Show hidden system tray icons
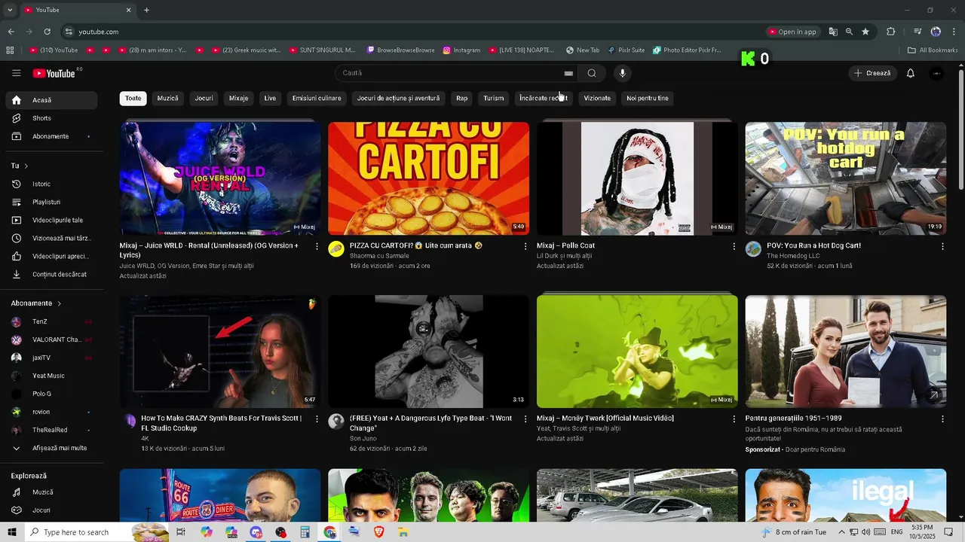 point(841,532)
